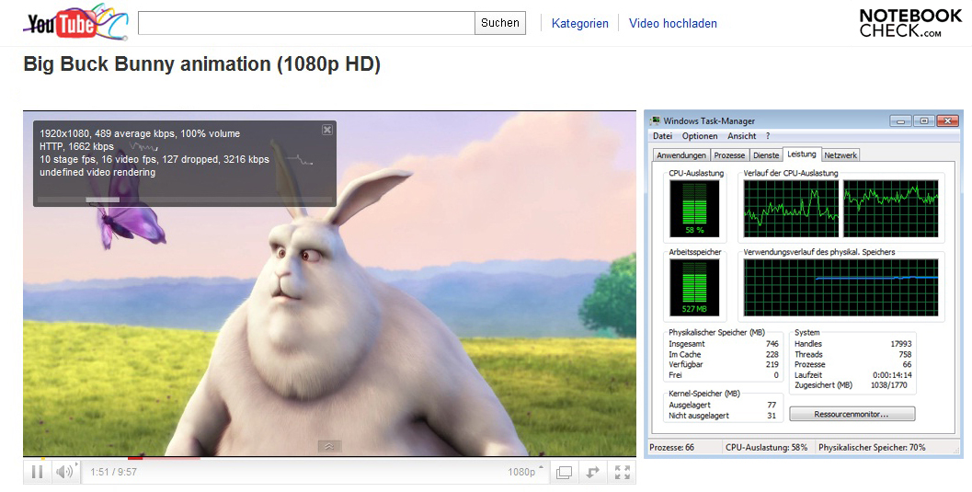972x492 pixels.
Task: Click the CPU-Auslastung 58 % meter
Action: pyautogui.click(x=694, y=209)
